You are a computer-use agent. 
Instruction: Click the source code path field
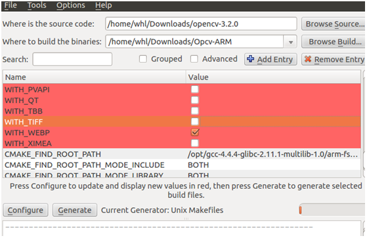pos(201,24)
